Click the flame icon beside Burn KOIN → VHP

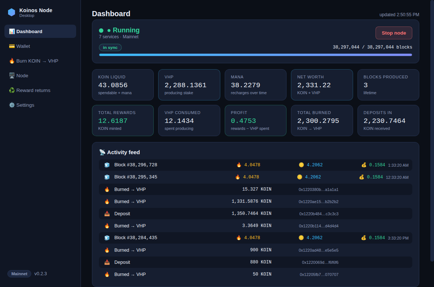12,61
